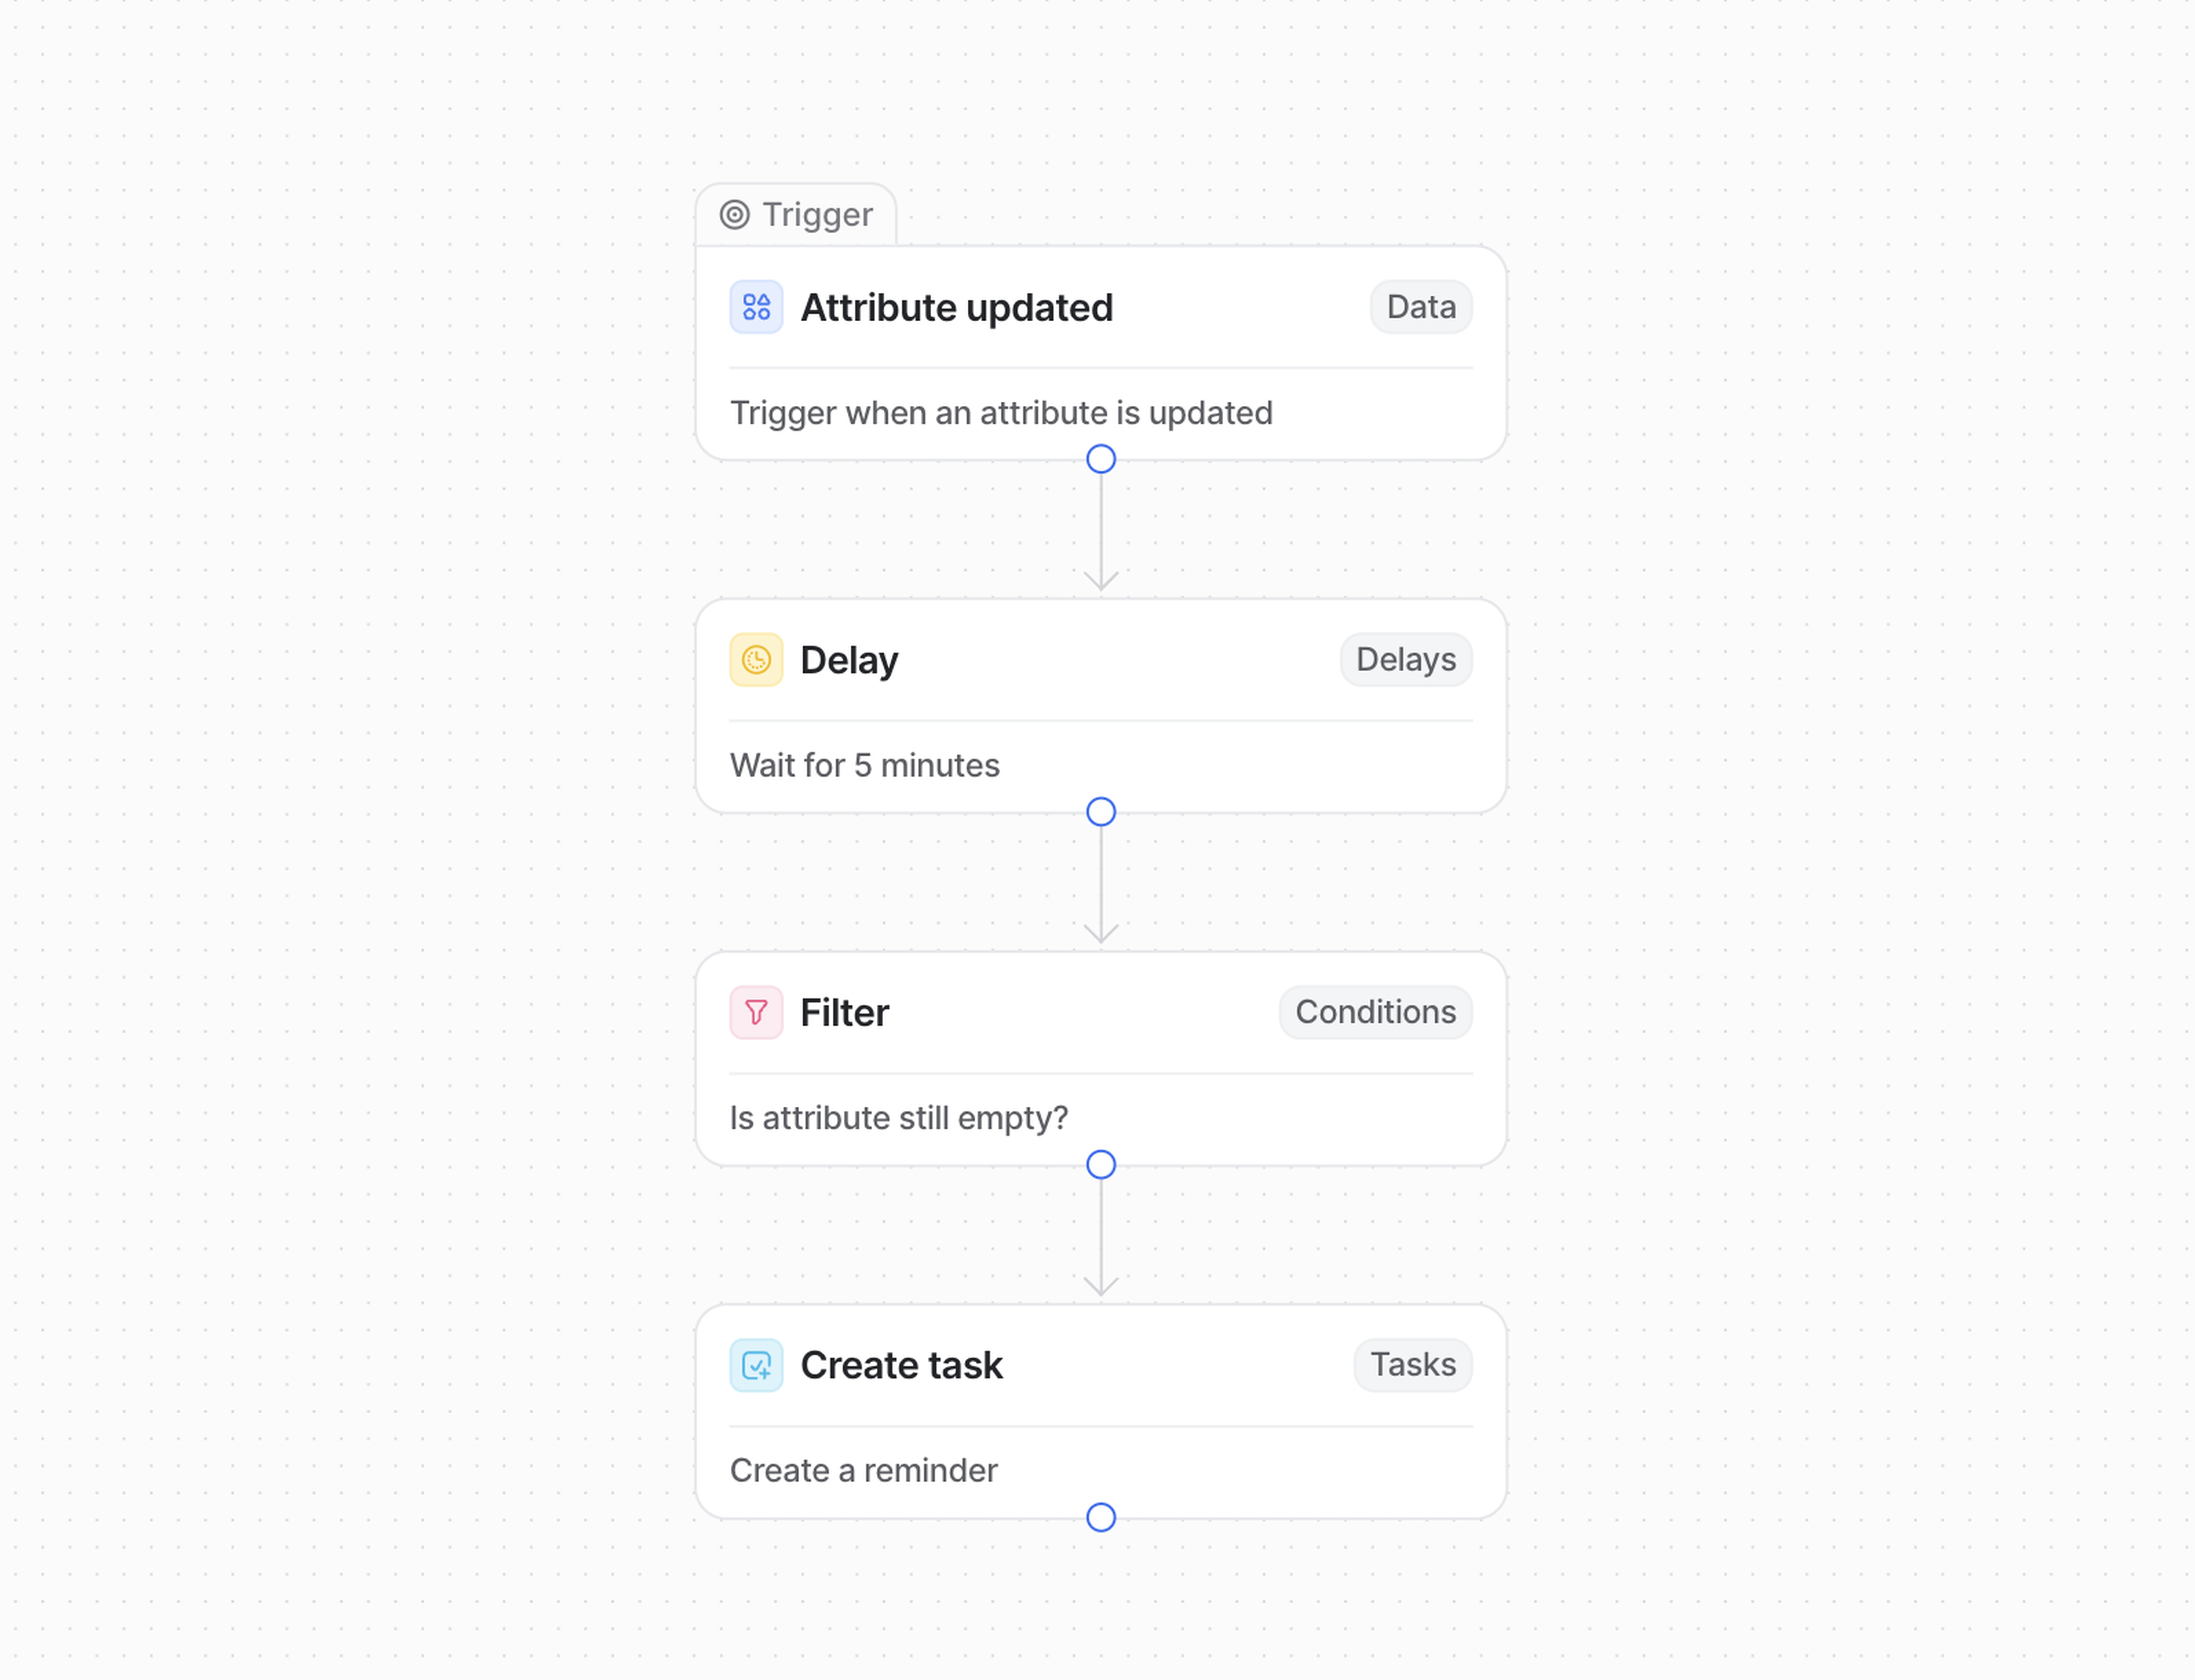Screen dimensions: 2195x1680
Task: Select the Delay node title
Action: point(849,661)
